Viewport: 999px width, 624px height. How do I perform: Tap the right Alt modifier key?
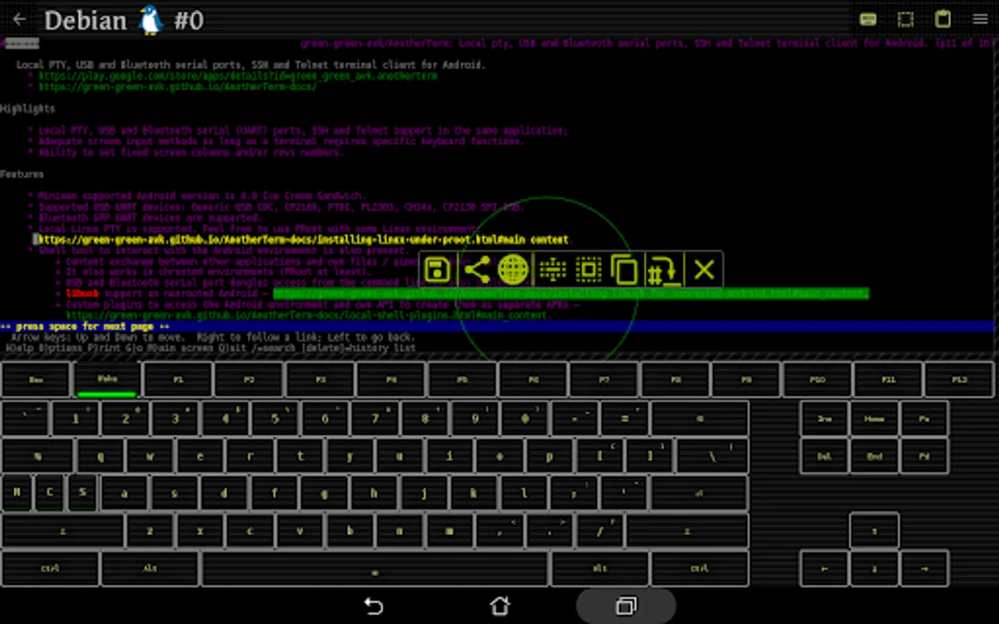(x=600, y=569)
